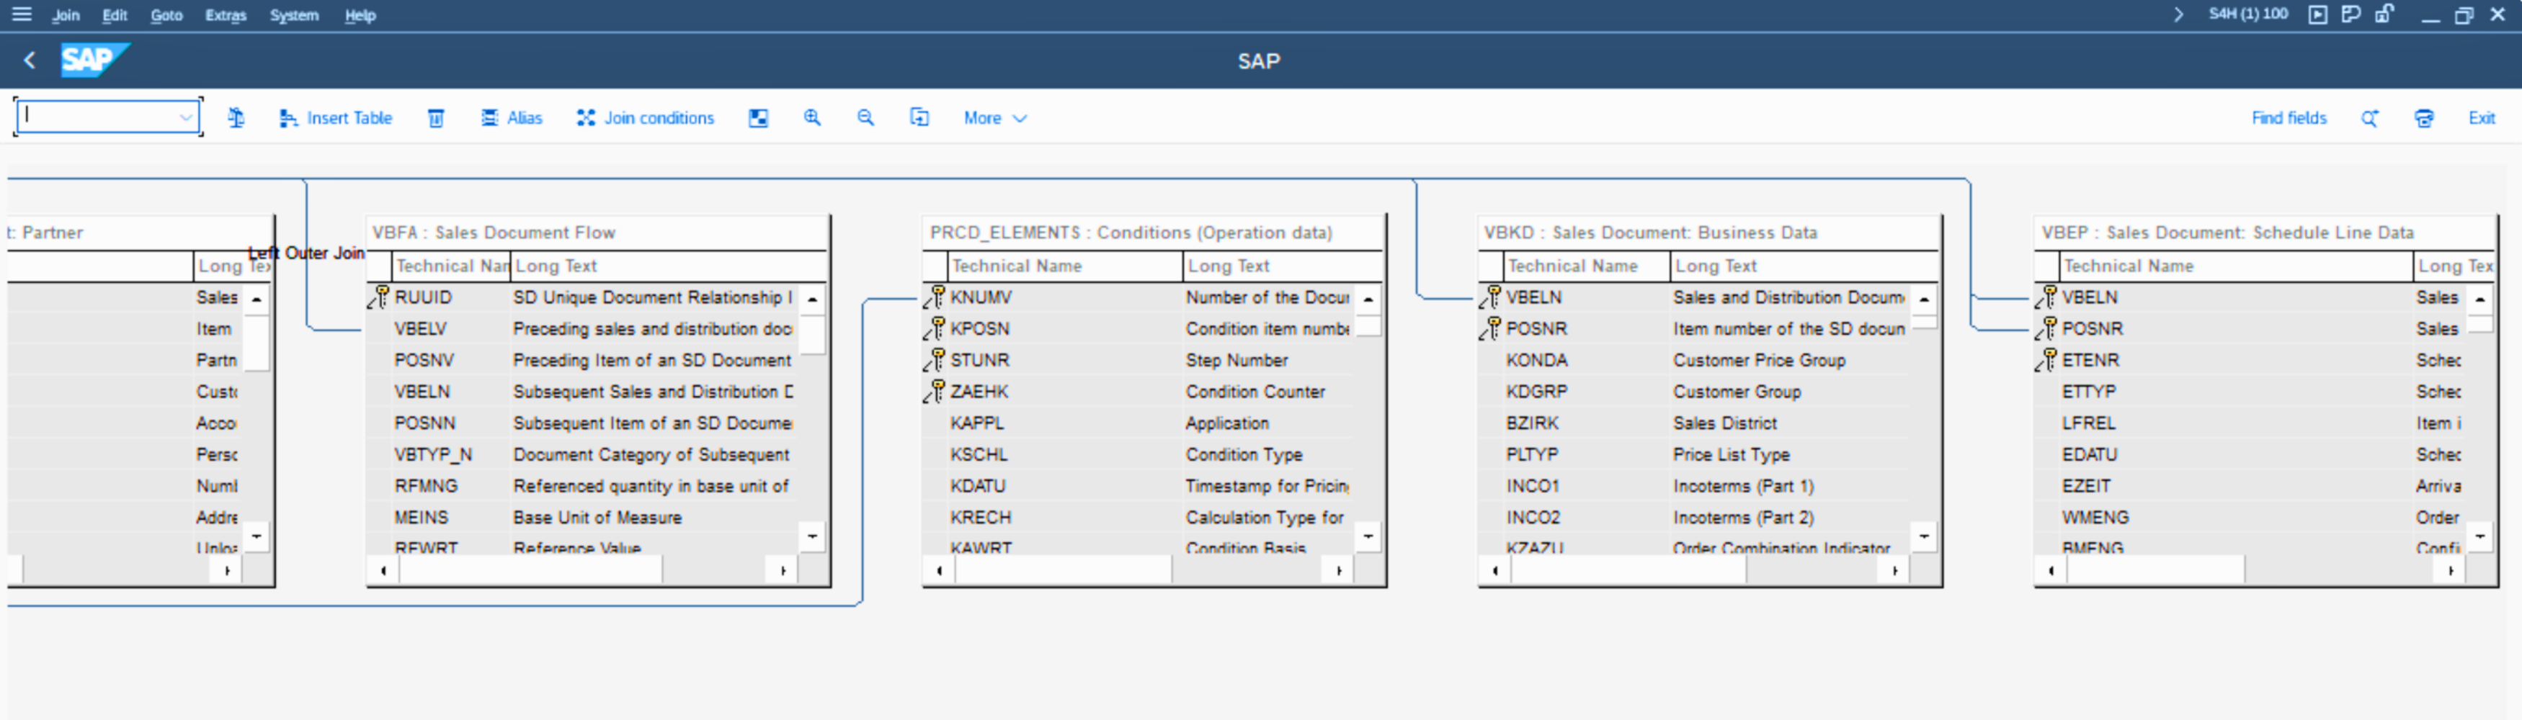Screen dimensions: 2522x720
Task: Click the zoom out magnifier icon
Action: point(865,117)
